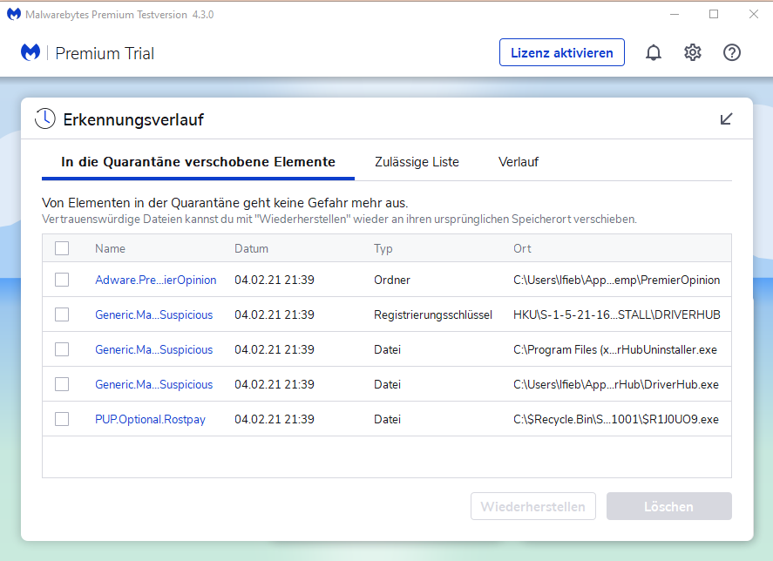Click Registrierungsschlüssel type cell

433,315
